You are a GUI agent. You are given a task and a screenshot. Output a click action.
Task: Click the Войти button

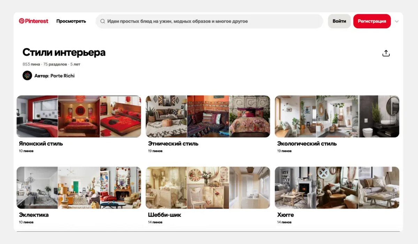tap(339, 21)
